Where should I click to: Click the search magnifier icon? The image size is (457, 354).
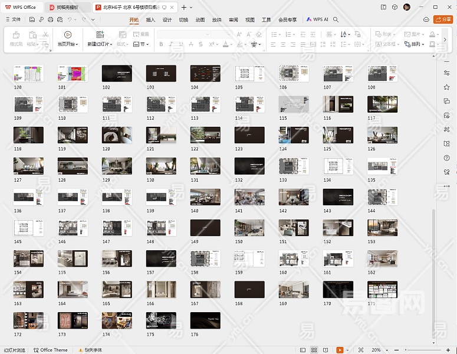click(x=336, y=19)
